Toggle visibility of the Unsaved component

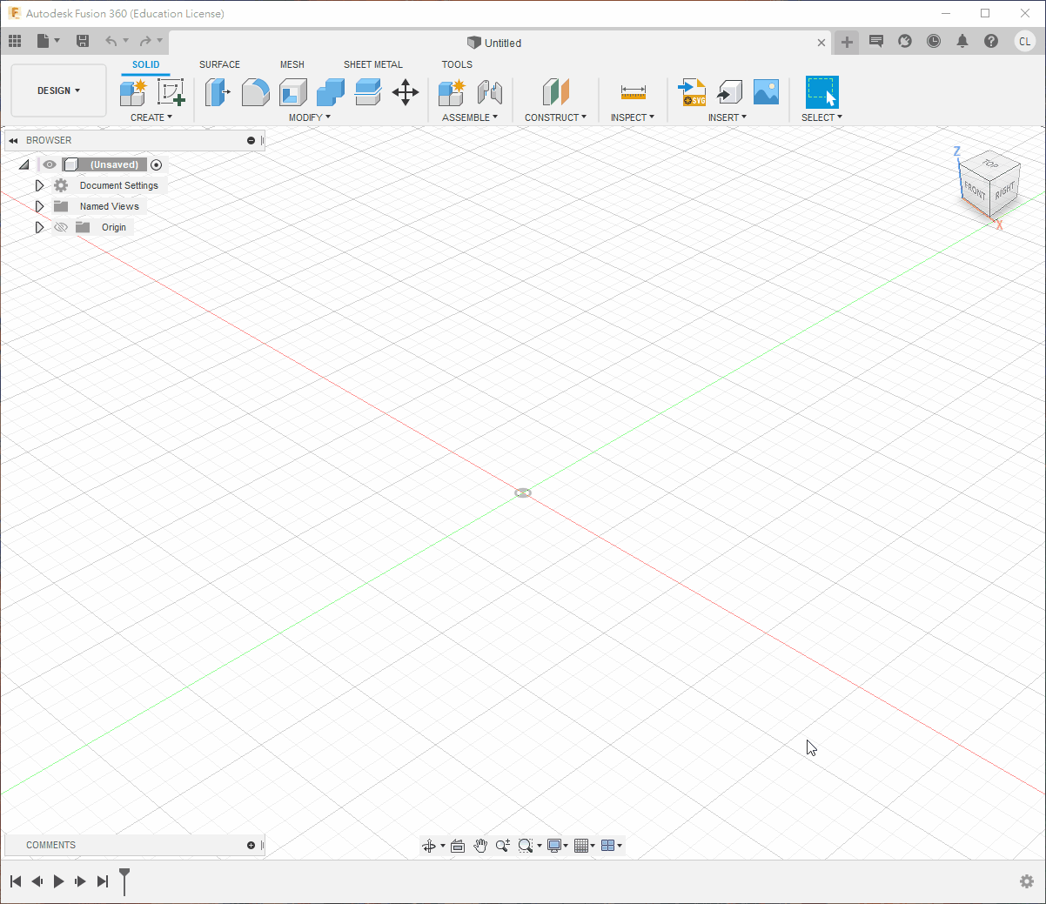tap(50, 164)
